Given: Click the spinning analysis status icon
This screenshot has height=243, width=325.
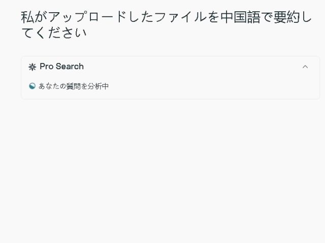Looking at the screenshot, I should click(x=32, y=86).
